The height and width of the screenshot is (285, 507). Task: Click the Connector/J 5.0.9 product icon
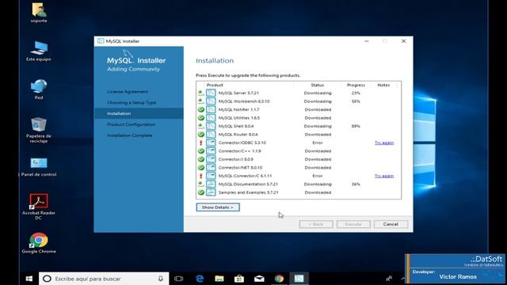[x=211, y=159]
